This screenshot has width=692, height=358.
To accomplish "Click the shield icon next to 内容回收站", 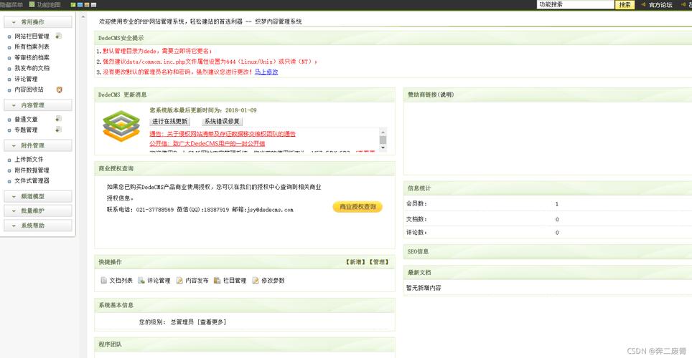I will click(60, 89).
